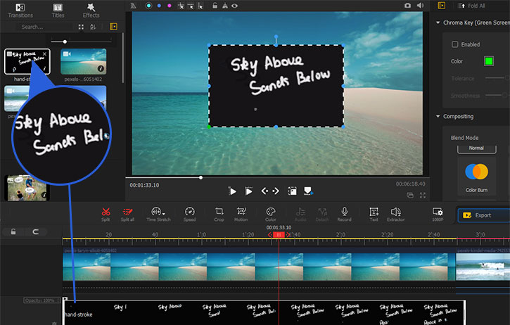Open the Motion tool

pos(241,212)
